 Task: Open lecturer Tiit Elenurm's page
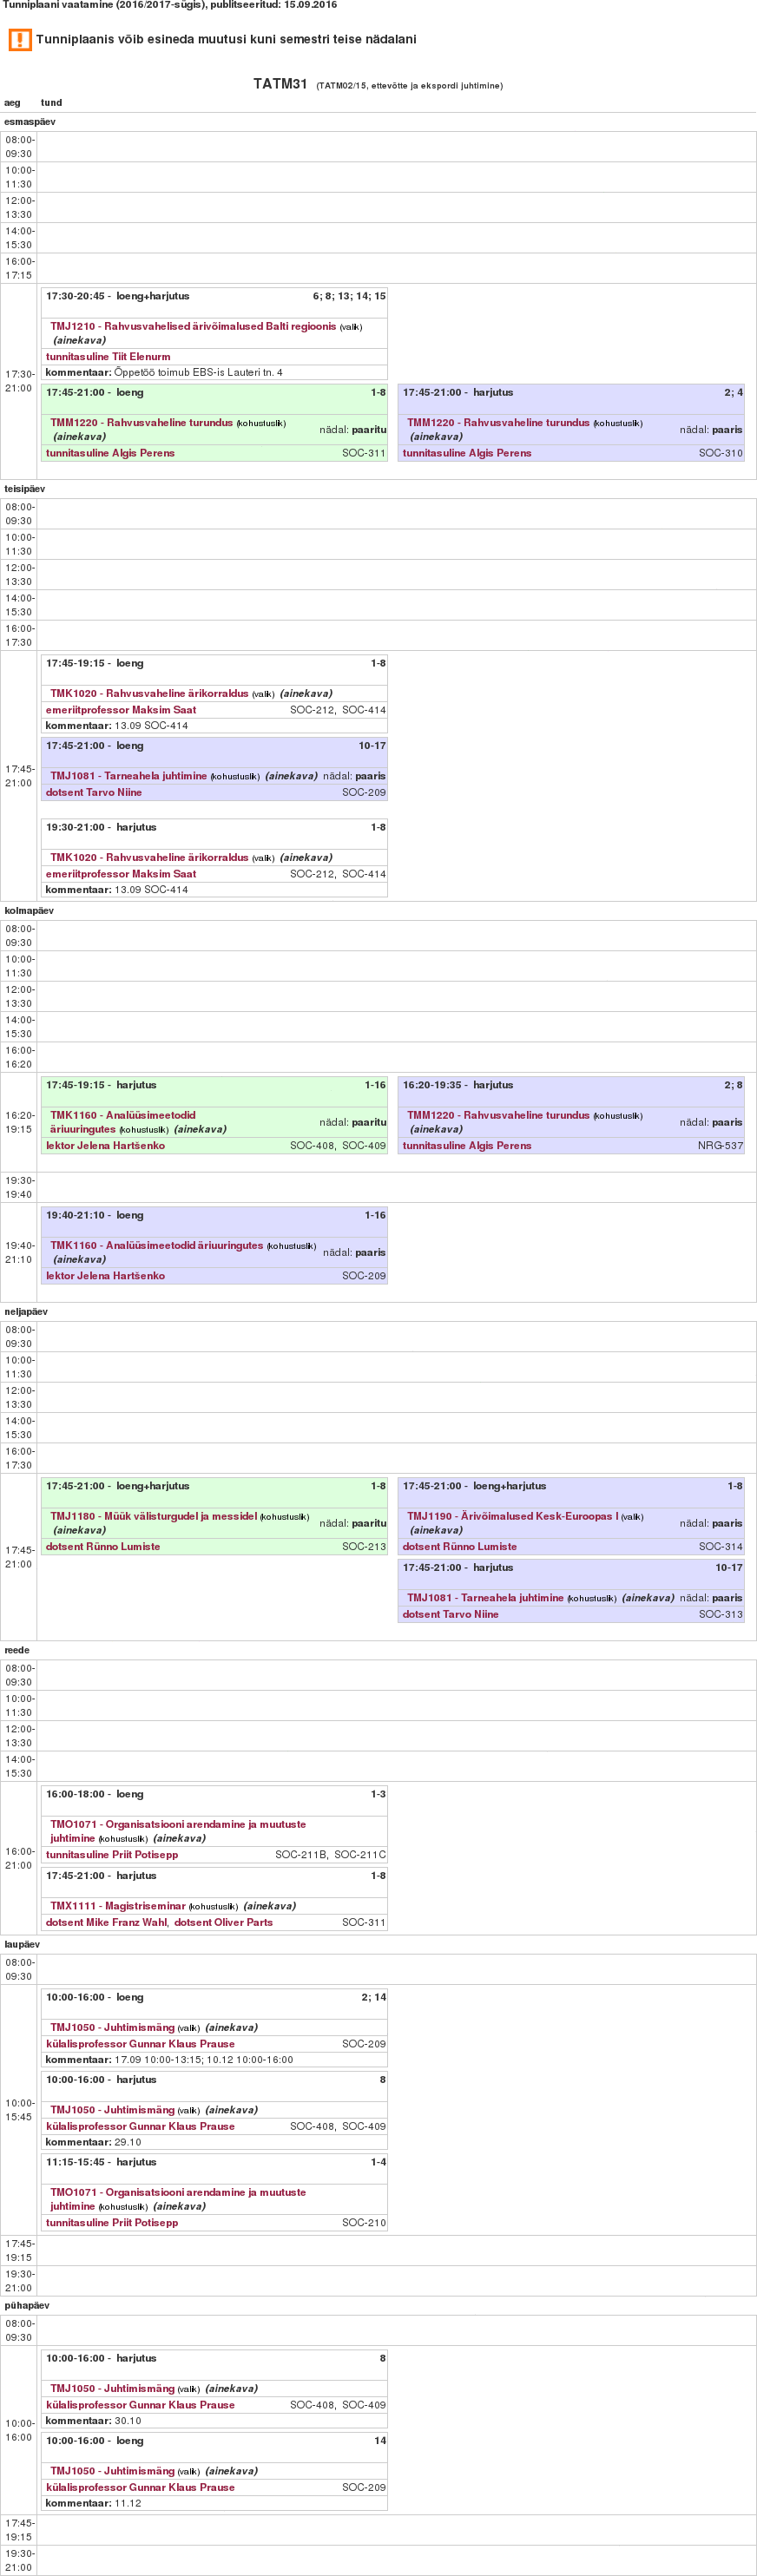point(108,357)
